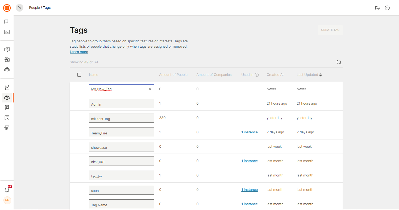Open tag search magnifier icon
This screenshot has width=399, height=210.
[339, 62]
